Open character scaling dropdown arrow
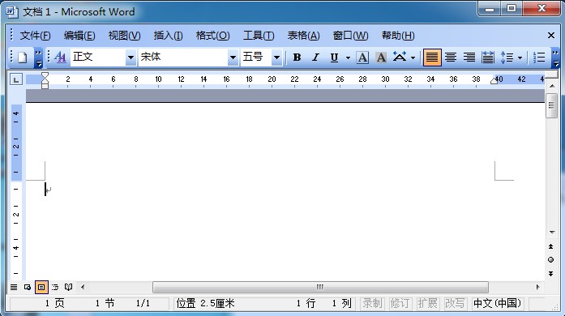This screenshot has height=316, width=565. 413,58
